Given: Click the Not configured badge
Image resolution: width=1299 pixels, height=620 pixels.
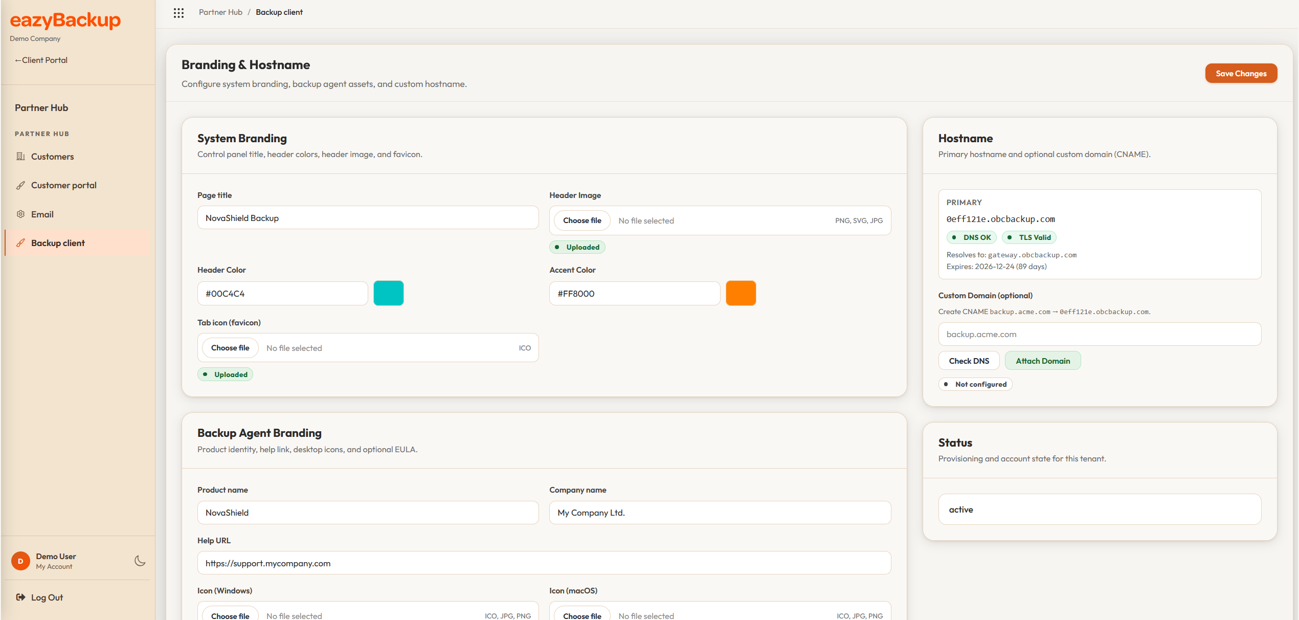Looking at the screenshot, I should pos(975,384).
